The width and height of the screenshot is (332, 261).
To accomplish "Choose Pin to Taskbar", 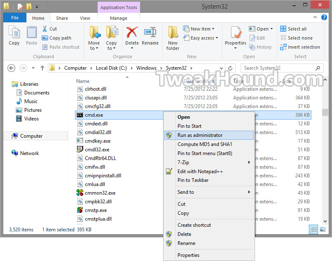I will (209, 180).
